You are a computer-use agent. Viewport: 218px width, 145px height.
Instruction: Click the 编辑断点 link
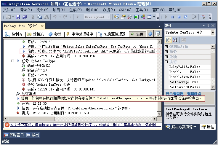[194, 94]
